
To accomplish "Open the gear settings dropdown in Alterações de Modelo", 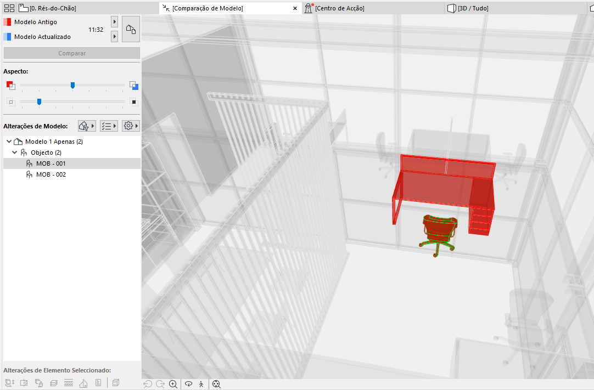I will [x=131, y=126].
